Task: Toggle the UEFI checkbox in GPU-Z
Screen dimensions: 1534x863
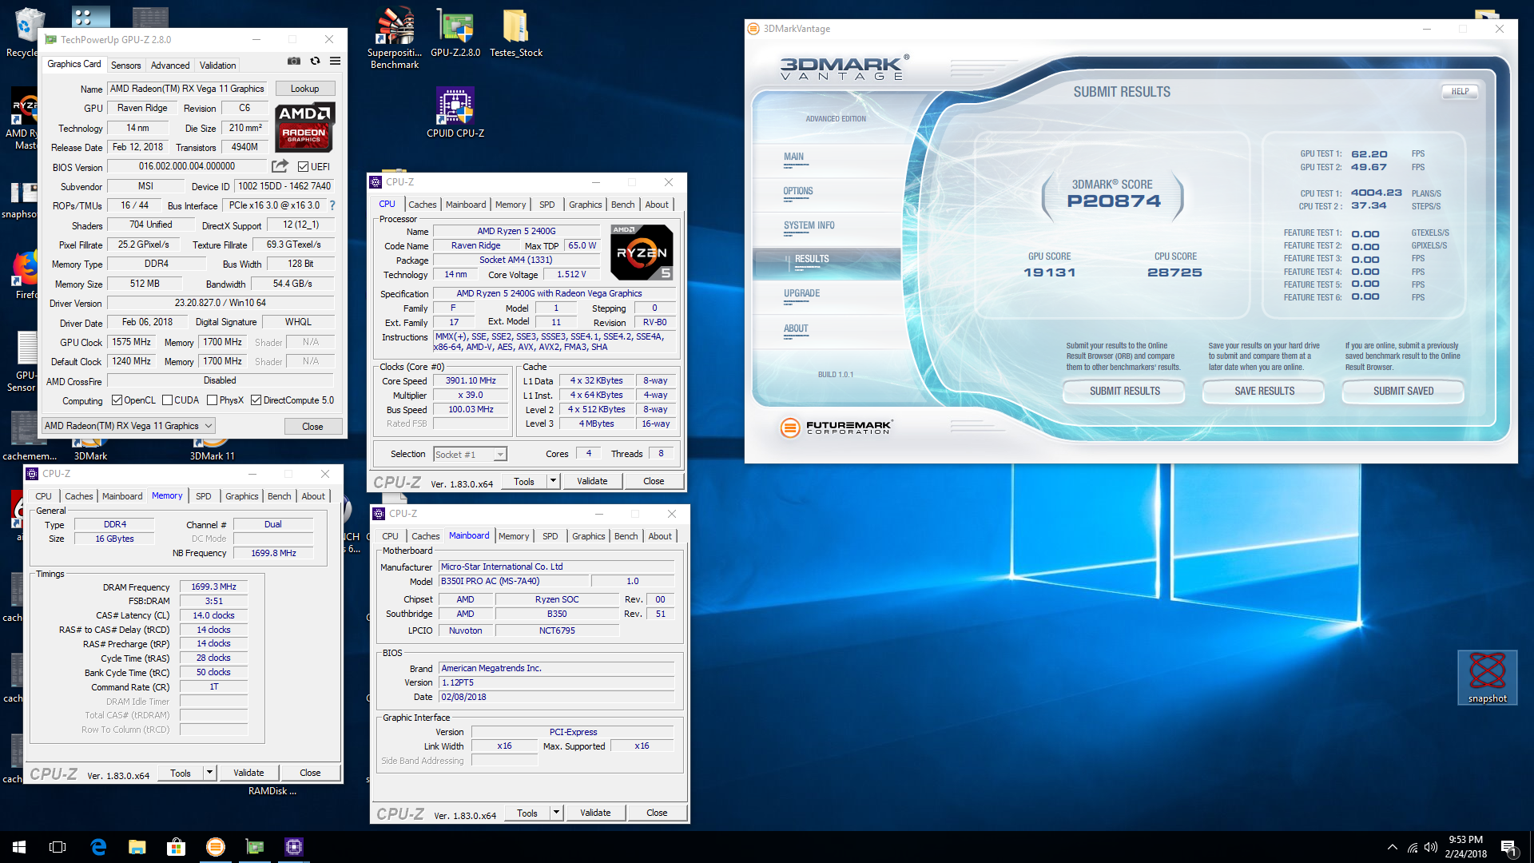Action: coord(303,167)
